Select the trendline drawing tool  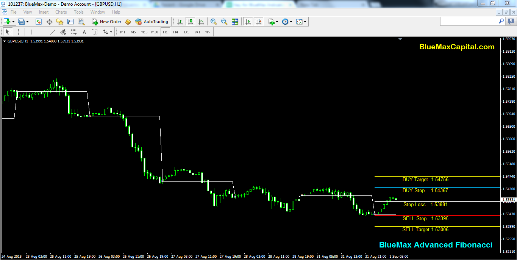[x=52, y=32]
